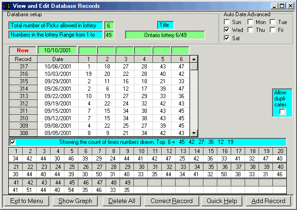Tick the Allow duplicates checkbox
297x210 pixels.
(283, 112)
